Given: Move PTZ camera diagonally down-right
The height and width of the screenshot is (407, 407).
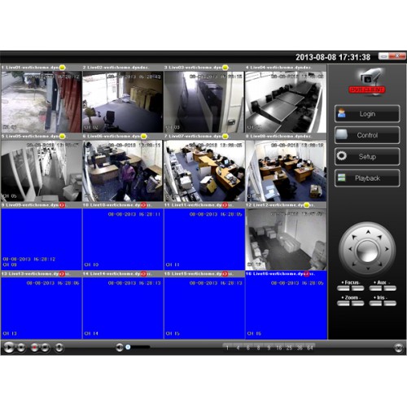Looking at the screenshot, I should [380, 264].
